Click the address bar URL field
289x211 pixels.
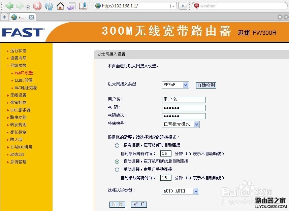(x=135, y=6)
